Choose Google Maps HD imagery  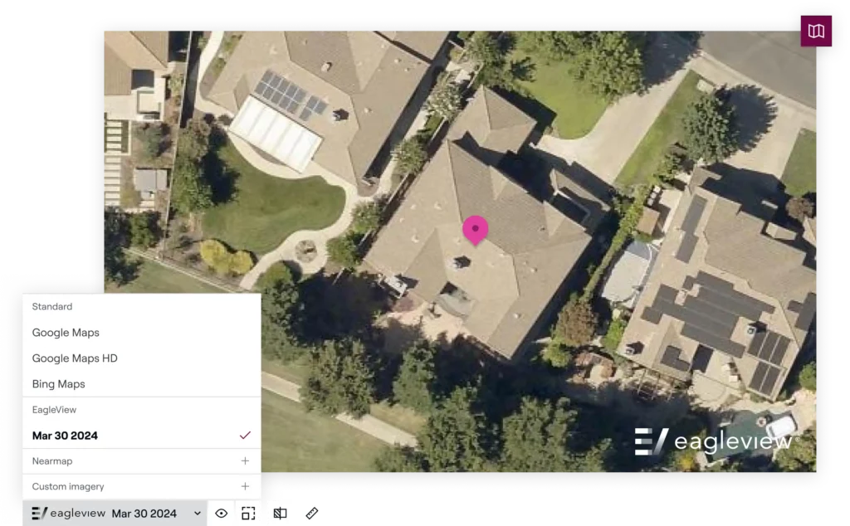141,358
